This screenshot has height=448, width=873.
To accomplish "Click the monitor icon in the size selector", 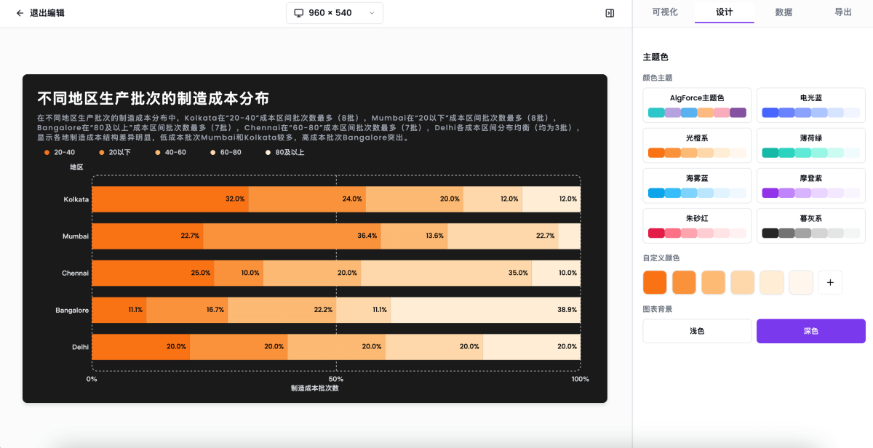I will click(300, 12).
